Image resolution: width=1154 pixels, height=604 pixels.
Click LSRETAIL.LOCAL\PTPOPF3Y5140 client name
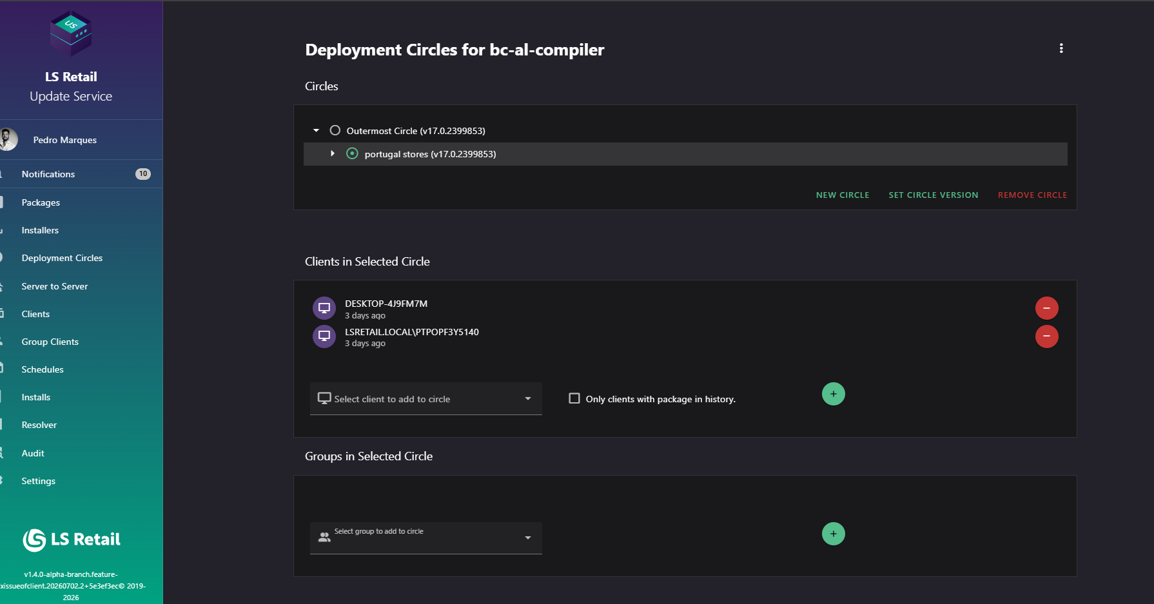coord(412,332)
